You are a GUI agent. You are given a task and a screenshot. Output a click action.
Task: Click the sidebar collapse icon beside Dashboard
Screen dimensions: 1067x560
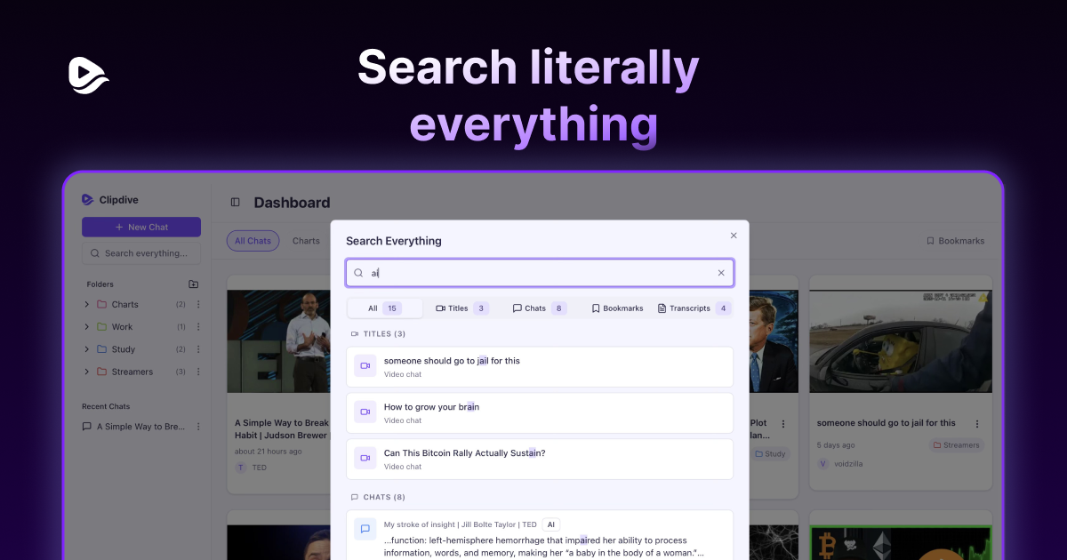pyautogui.click(x=236, y=203)
